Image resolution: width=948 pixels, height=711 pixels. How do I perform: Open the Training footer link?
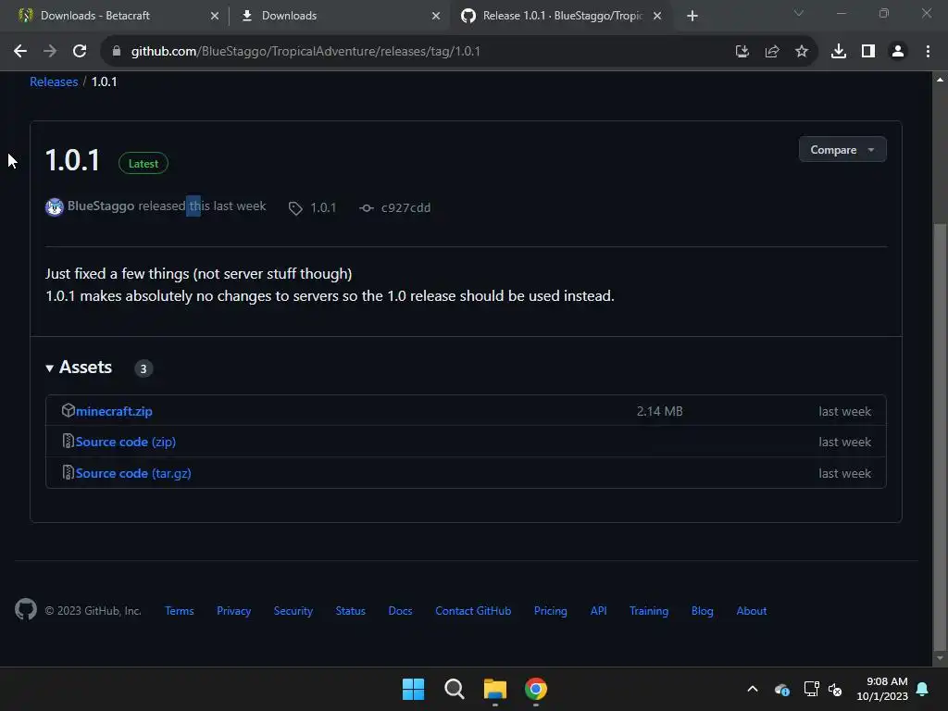[649, 611]
